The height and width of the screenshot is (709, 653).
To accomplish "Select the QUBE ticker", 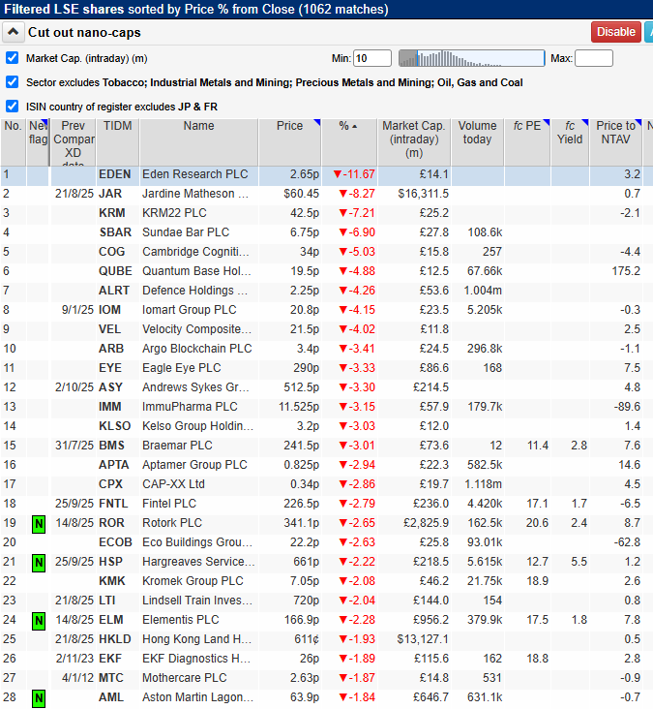I will [x=115, y=271].
